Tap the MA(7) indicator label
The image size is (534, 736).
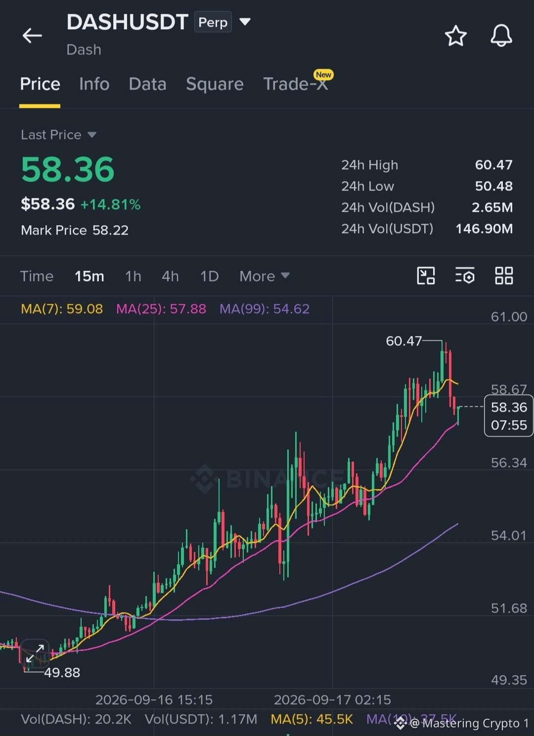(x=62, y=309)
